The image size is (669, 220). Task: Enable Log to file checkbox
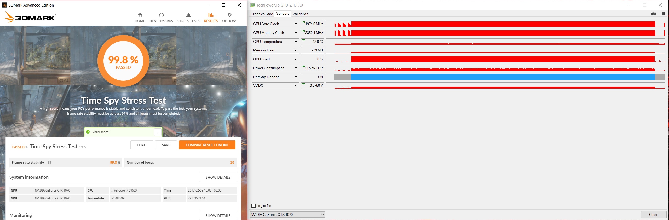click(x=253, y=206)
